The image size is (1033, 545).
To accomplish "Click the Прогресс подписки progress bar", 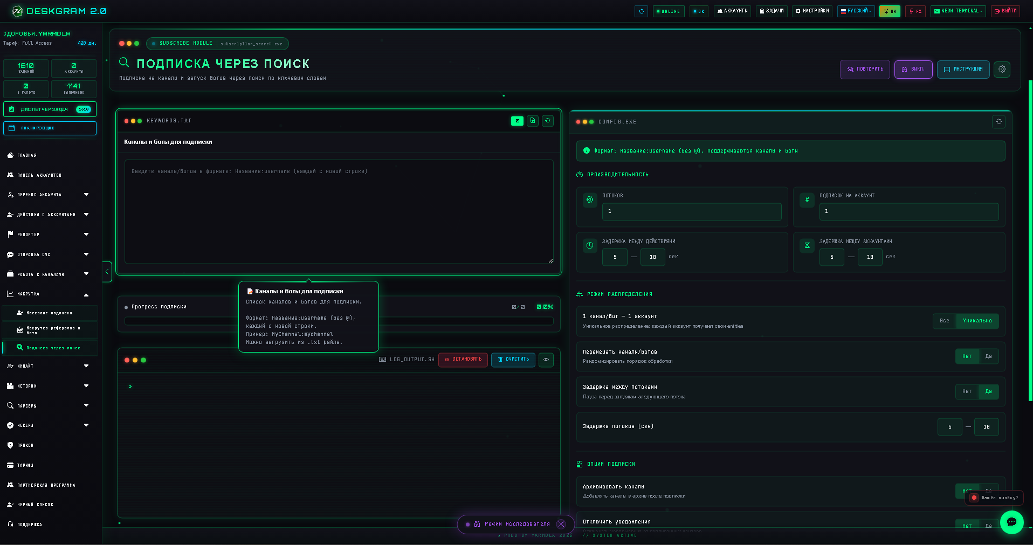I will point(339,321).
